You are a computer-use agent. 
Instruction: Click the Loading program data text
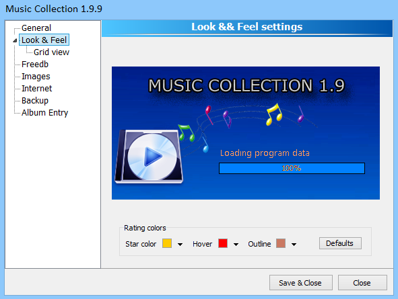click(x=265, y=153)
